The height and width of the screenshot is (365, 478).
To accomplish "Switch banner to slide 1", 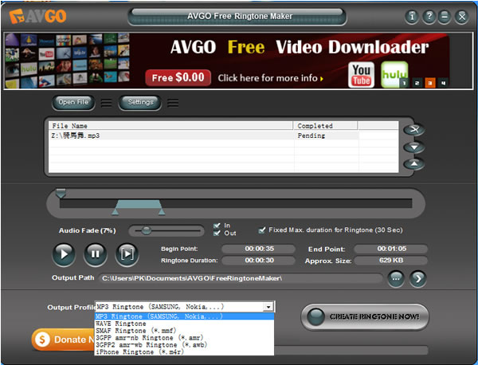I will click(x=404, y=83).
